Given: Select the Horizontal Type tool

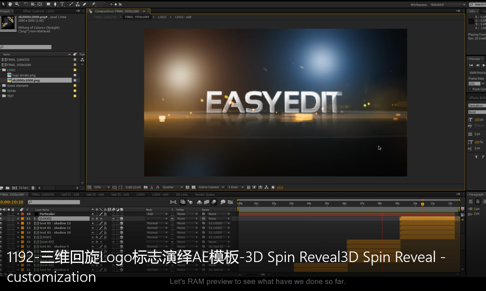Looking at the screenshot, I should 62,4.
